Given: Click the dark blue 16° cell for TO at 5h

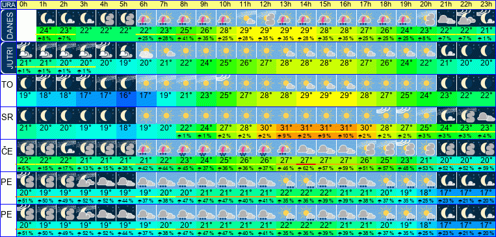Looking at the screenshot, I should pos(126,95).
